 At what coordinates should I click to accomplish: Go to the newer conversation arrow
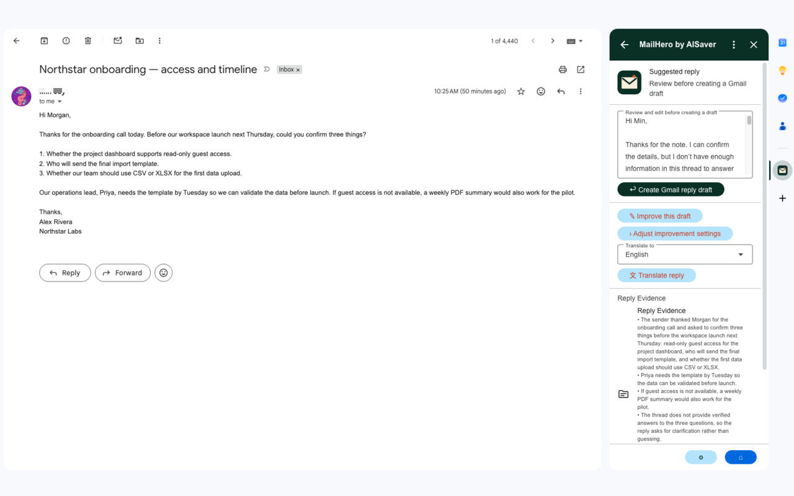point(533,41)
